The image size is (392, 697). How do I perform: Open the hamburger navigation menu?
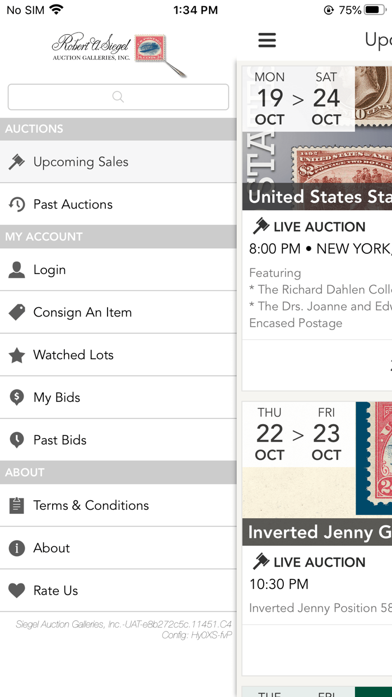pyautogui.click(x=267, y=40)
